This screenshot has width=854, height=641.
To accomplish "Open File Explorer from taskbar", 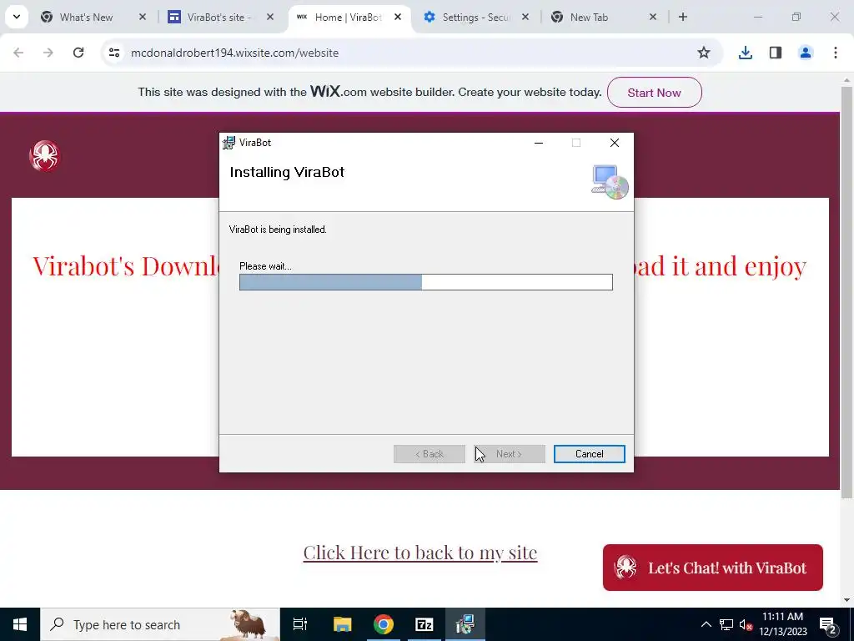I will [x=342, y=624].
